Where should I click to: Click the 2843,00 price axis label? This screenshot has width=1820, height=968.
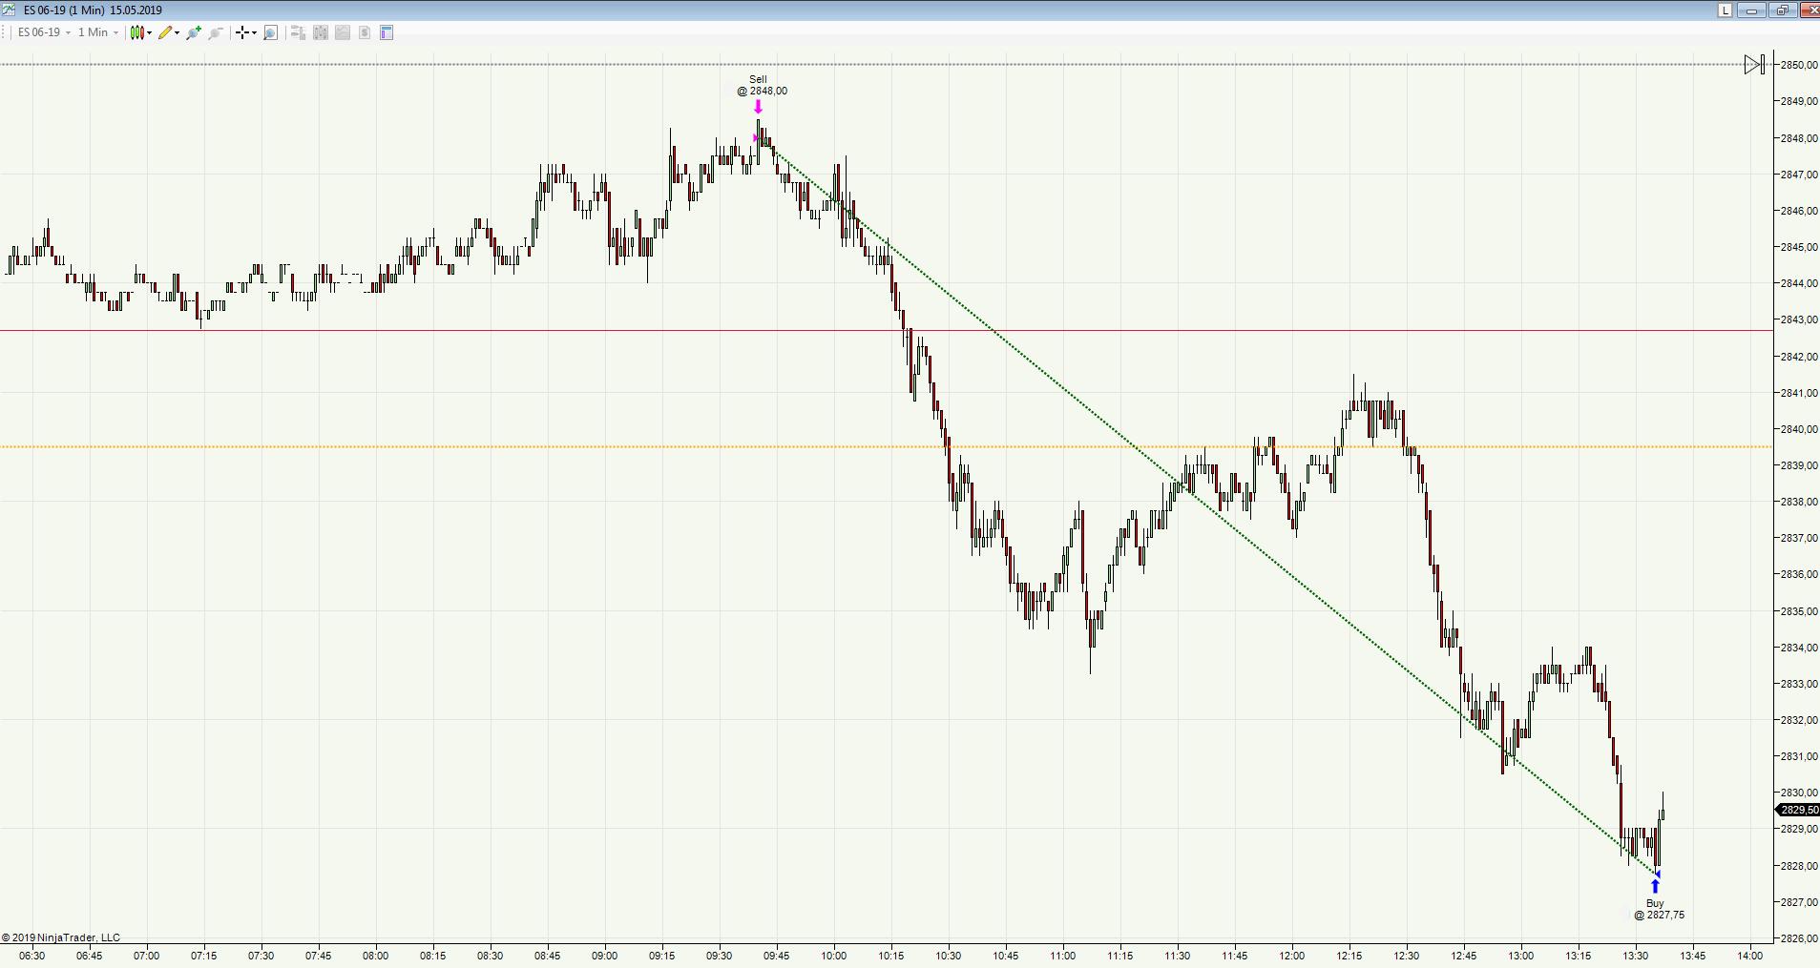1799,319
